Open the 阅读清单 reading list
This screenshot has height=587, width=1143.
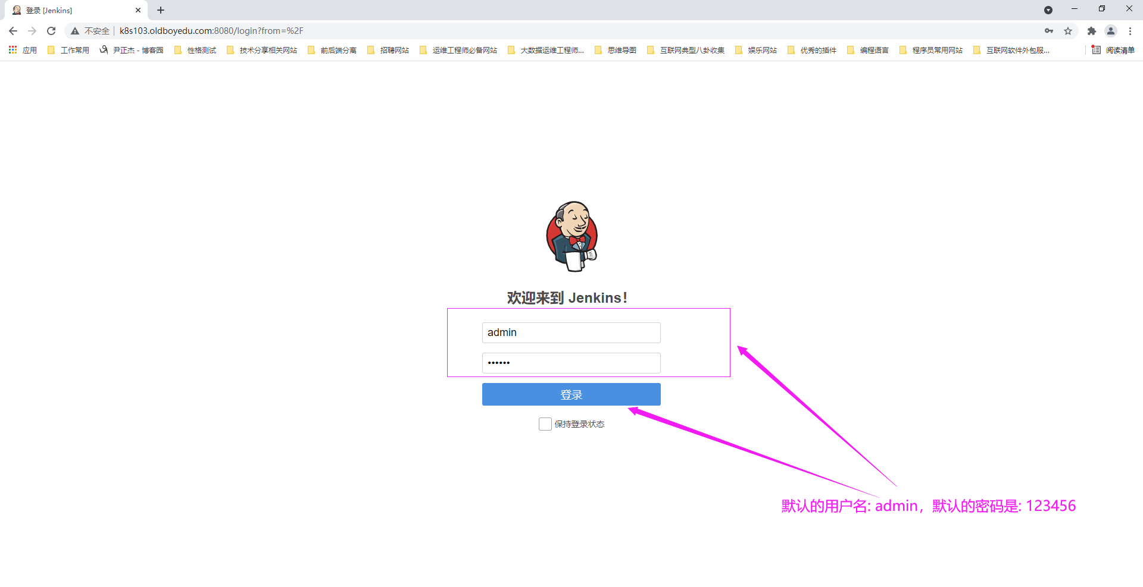1113,51
